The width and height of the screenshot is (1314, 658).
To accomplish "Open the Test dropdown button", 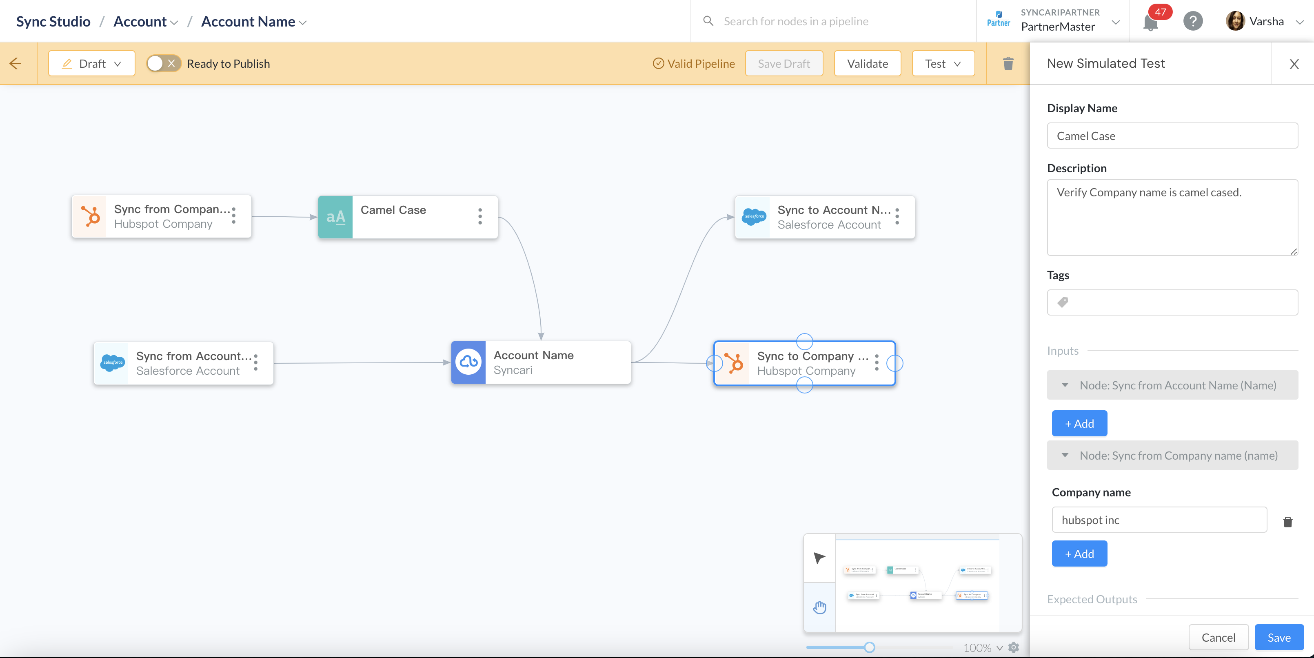I will [943, 64].
